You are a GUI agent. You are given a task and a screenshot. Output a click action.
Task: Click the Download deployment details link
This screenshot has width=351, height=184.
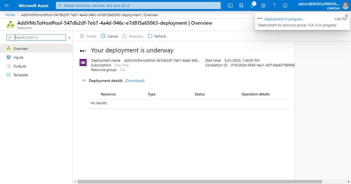tap(135, 81)
